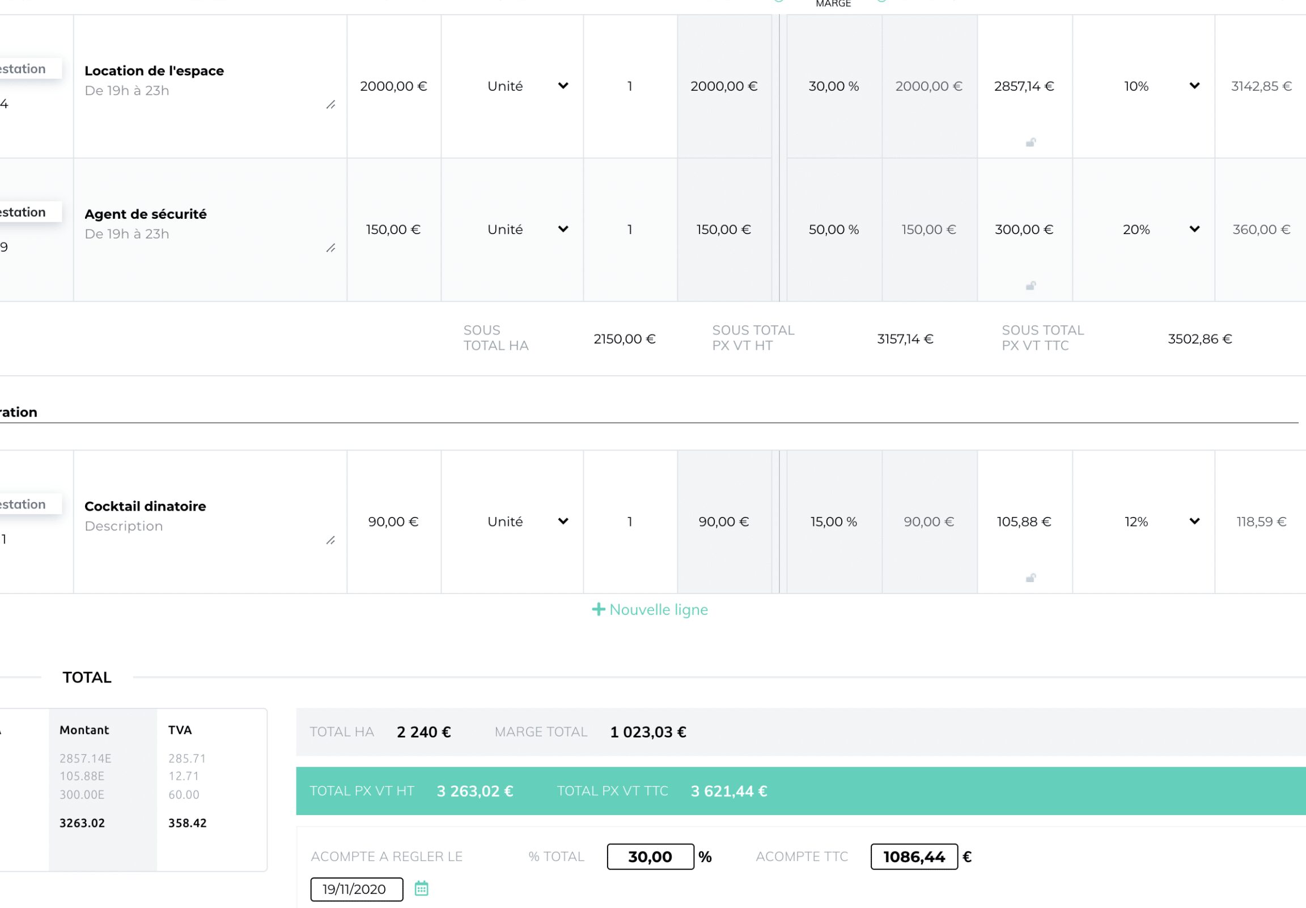Edit the 50,00 % margin value
The height and width of the screenshot is (908, 1306).
tap(834, 230)
